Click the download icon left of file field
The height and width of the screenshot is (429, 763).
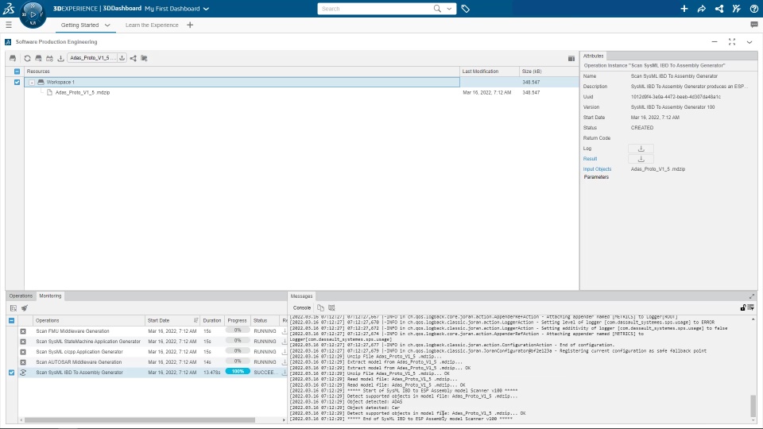click(61, 58)
